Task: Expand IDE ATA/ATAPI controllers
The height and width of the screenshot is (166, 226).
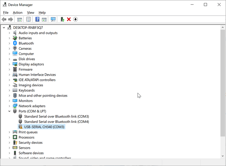Action: tap(9, 80)
